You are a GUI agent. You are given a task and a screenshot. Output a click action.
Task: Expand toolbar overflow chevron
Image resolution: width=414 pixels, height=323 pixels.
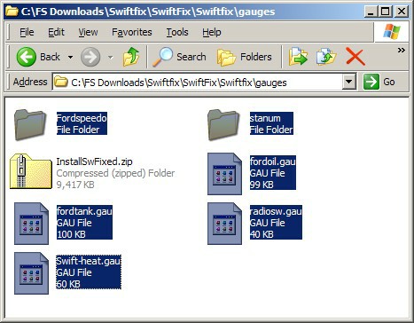[401, 50]
